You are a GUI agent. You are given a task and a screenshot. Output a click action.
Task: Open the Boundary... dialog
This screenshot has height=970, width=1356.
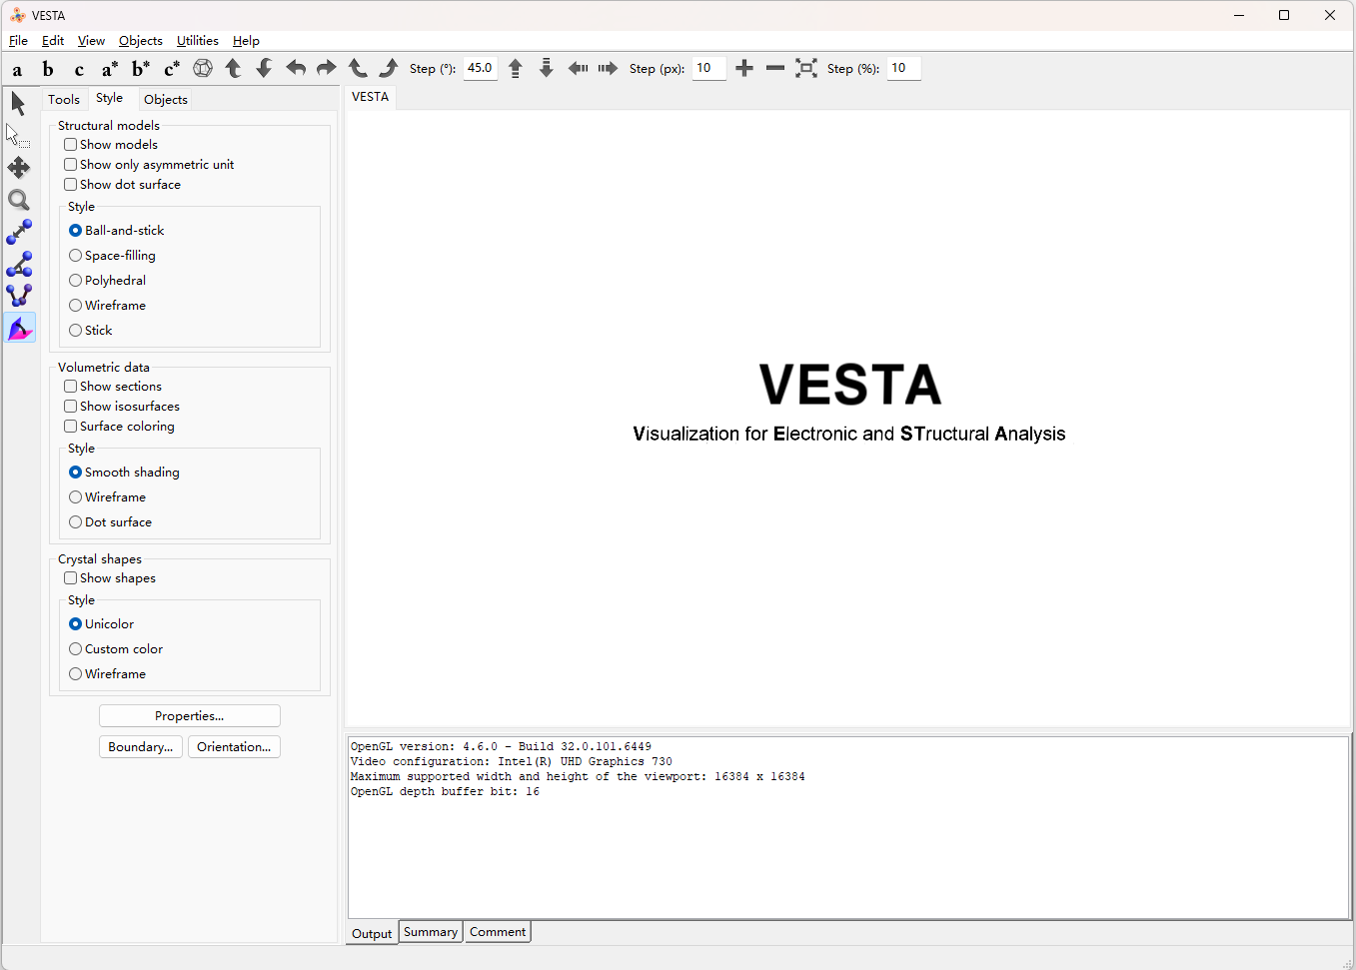[x=140, y=747]
